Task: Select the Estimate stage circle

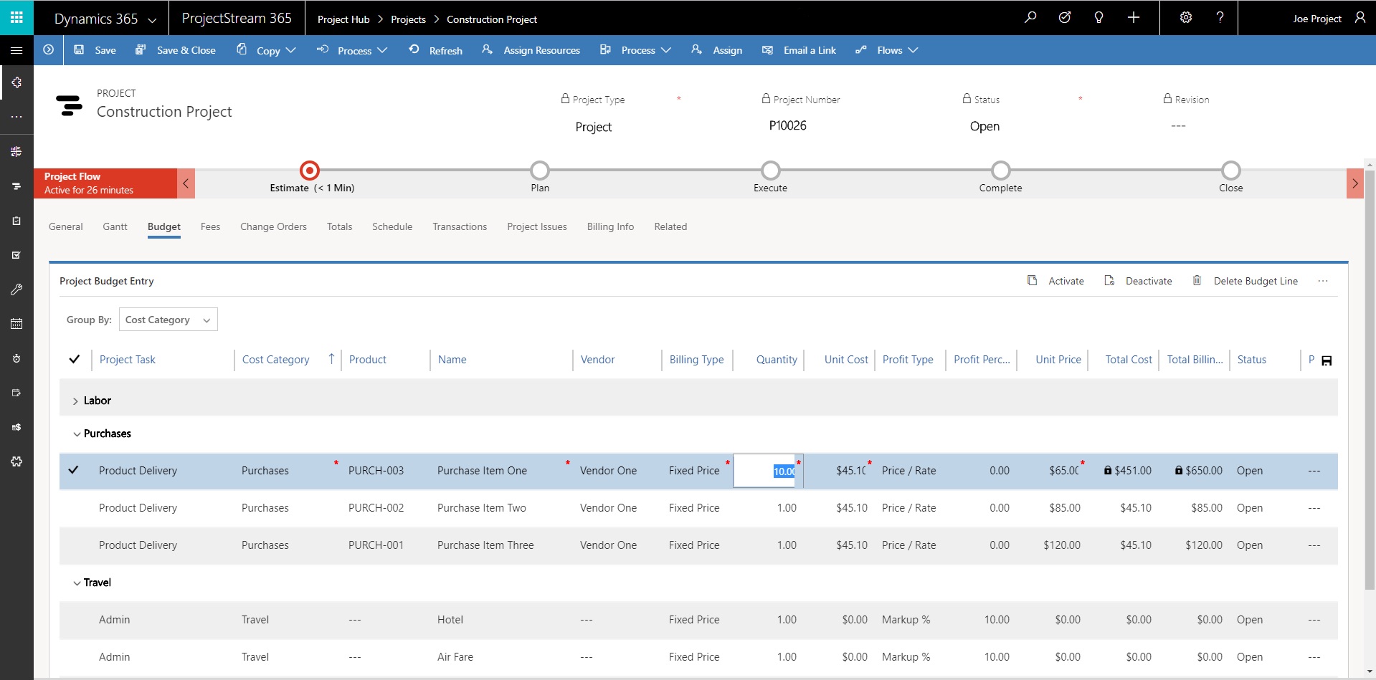Action: [310, 171]
